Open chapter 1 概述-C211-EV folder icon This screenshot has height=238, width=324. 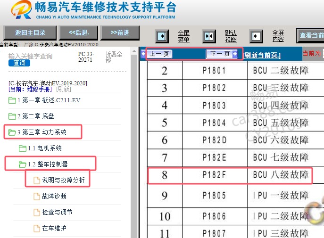tap(12, 100)
